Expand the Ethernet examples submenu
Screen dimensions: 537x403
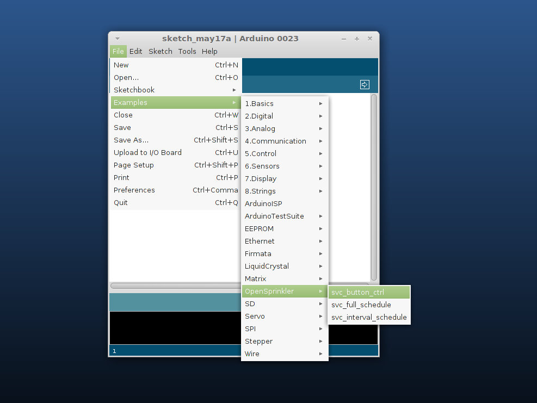[285, 241]
